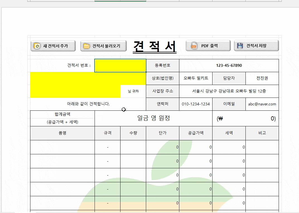This screenshot has height=213, width=299.
Task: Select the 합계금액 cell
Action: click(x=62, y=114)
